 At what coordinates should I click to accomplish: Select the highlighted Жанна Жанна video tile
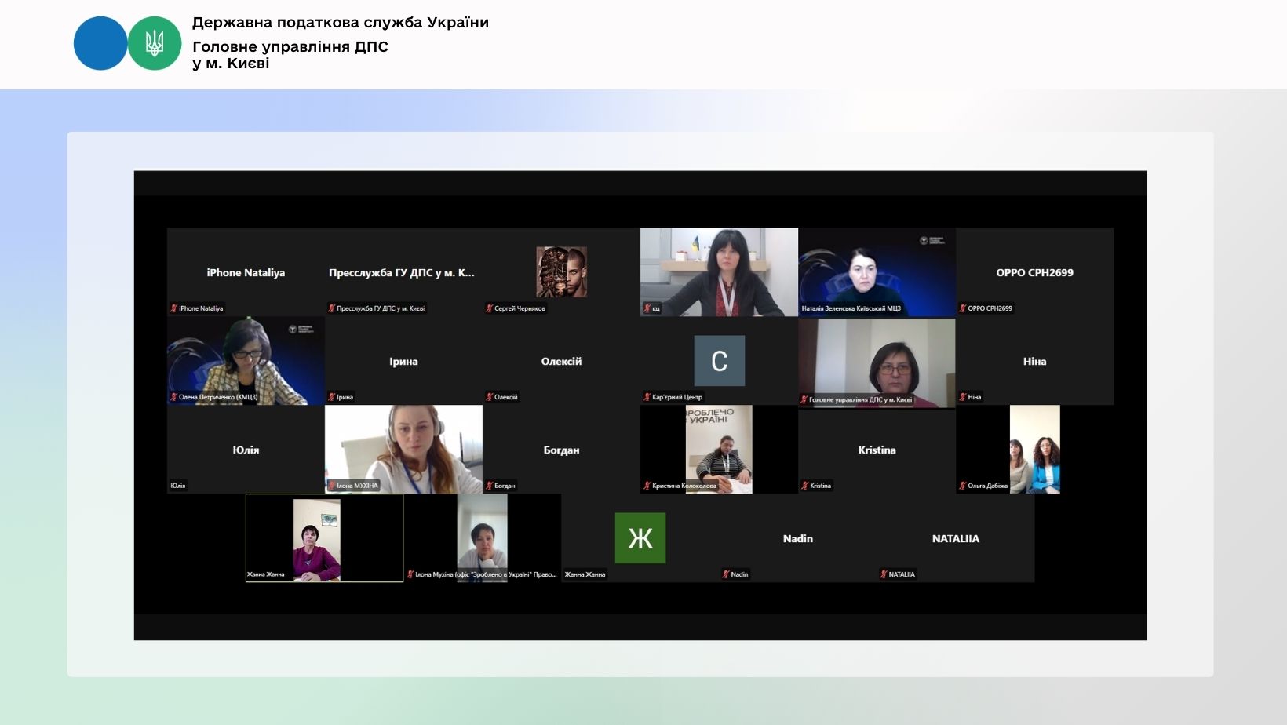pos(324,537)
